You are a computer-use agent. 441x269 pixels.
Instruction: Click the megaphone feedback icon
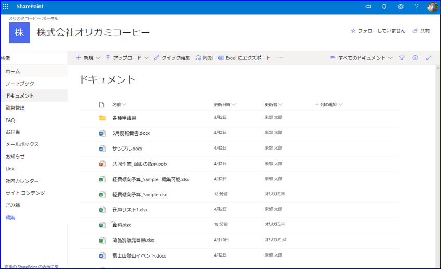[368, 6]
